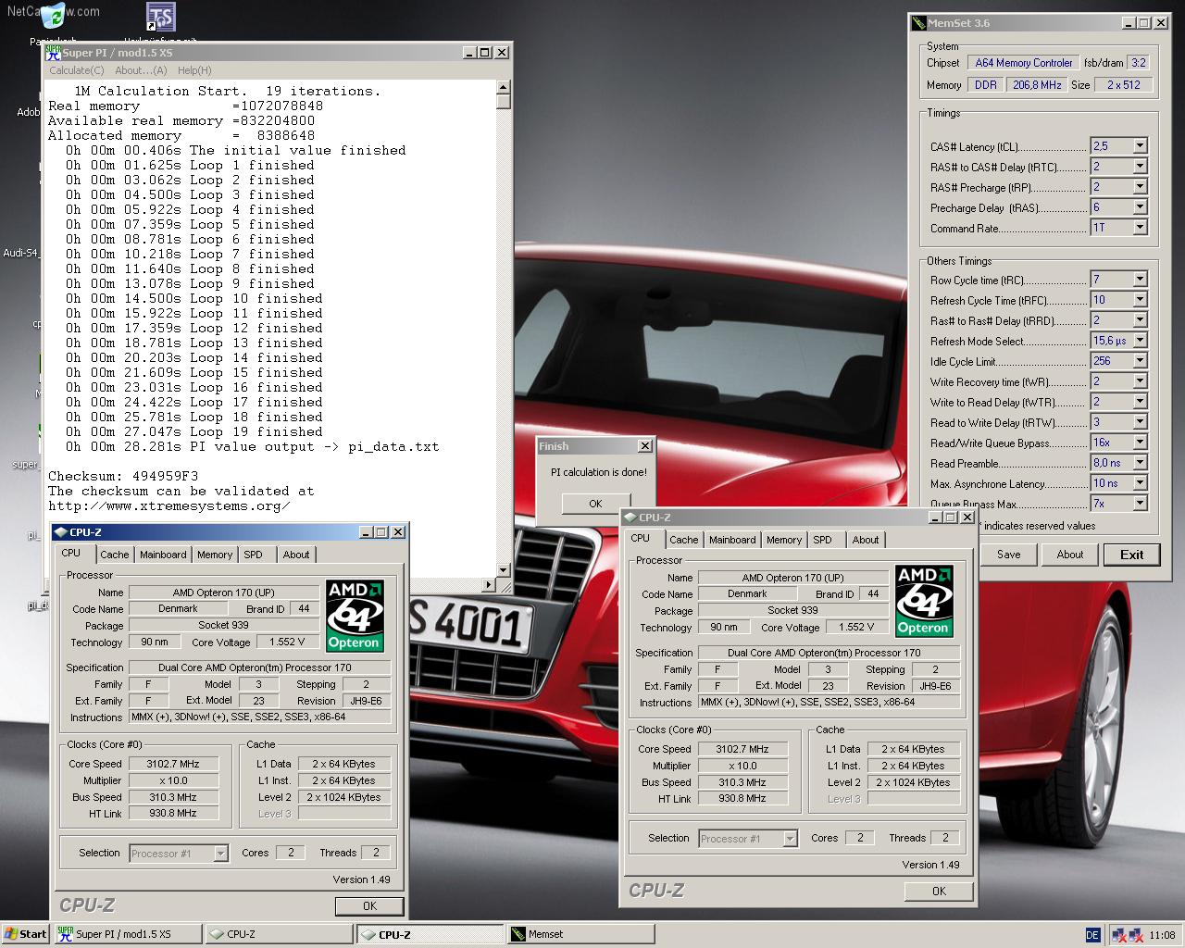
Task: Switch to first CPU-Z taskbar item
Action: click(279, 934)
